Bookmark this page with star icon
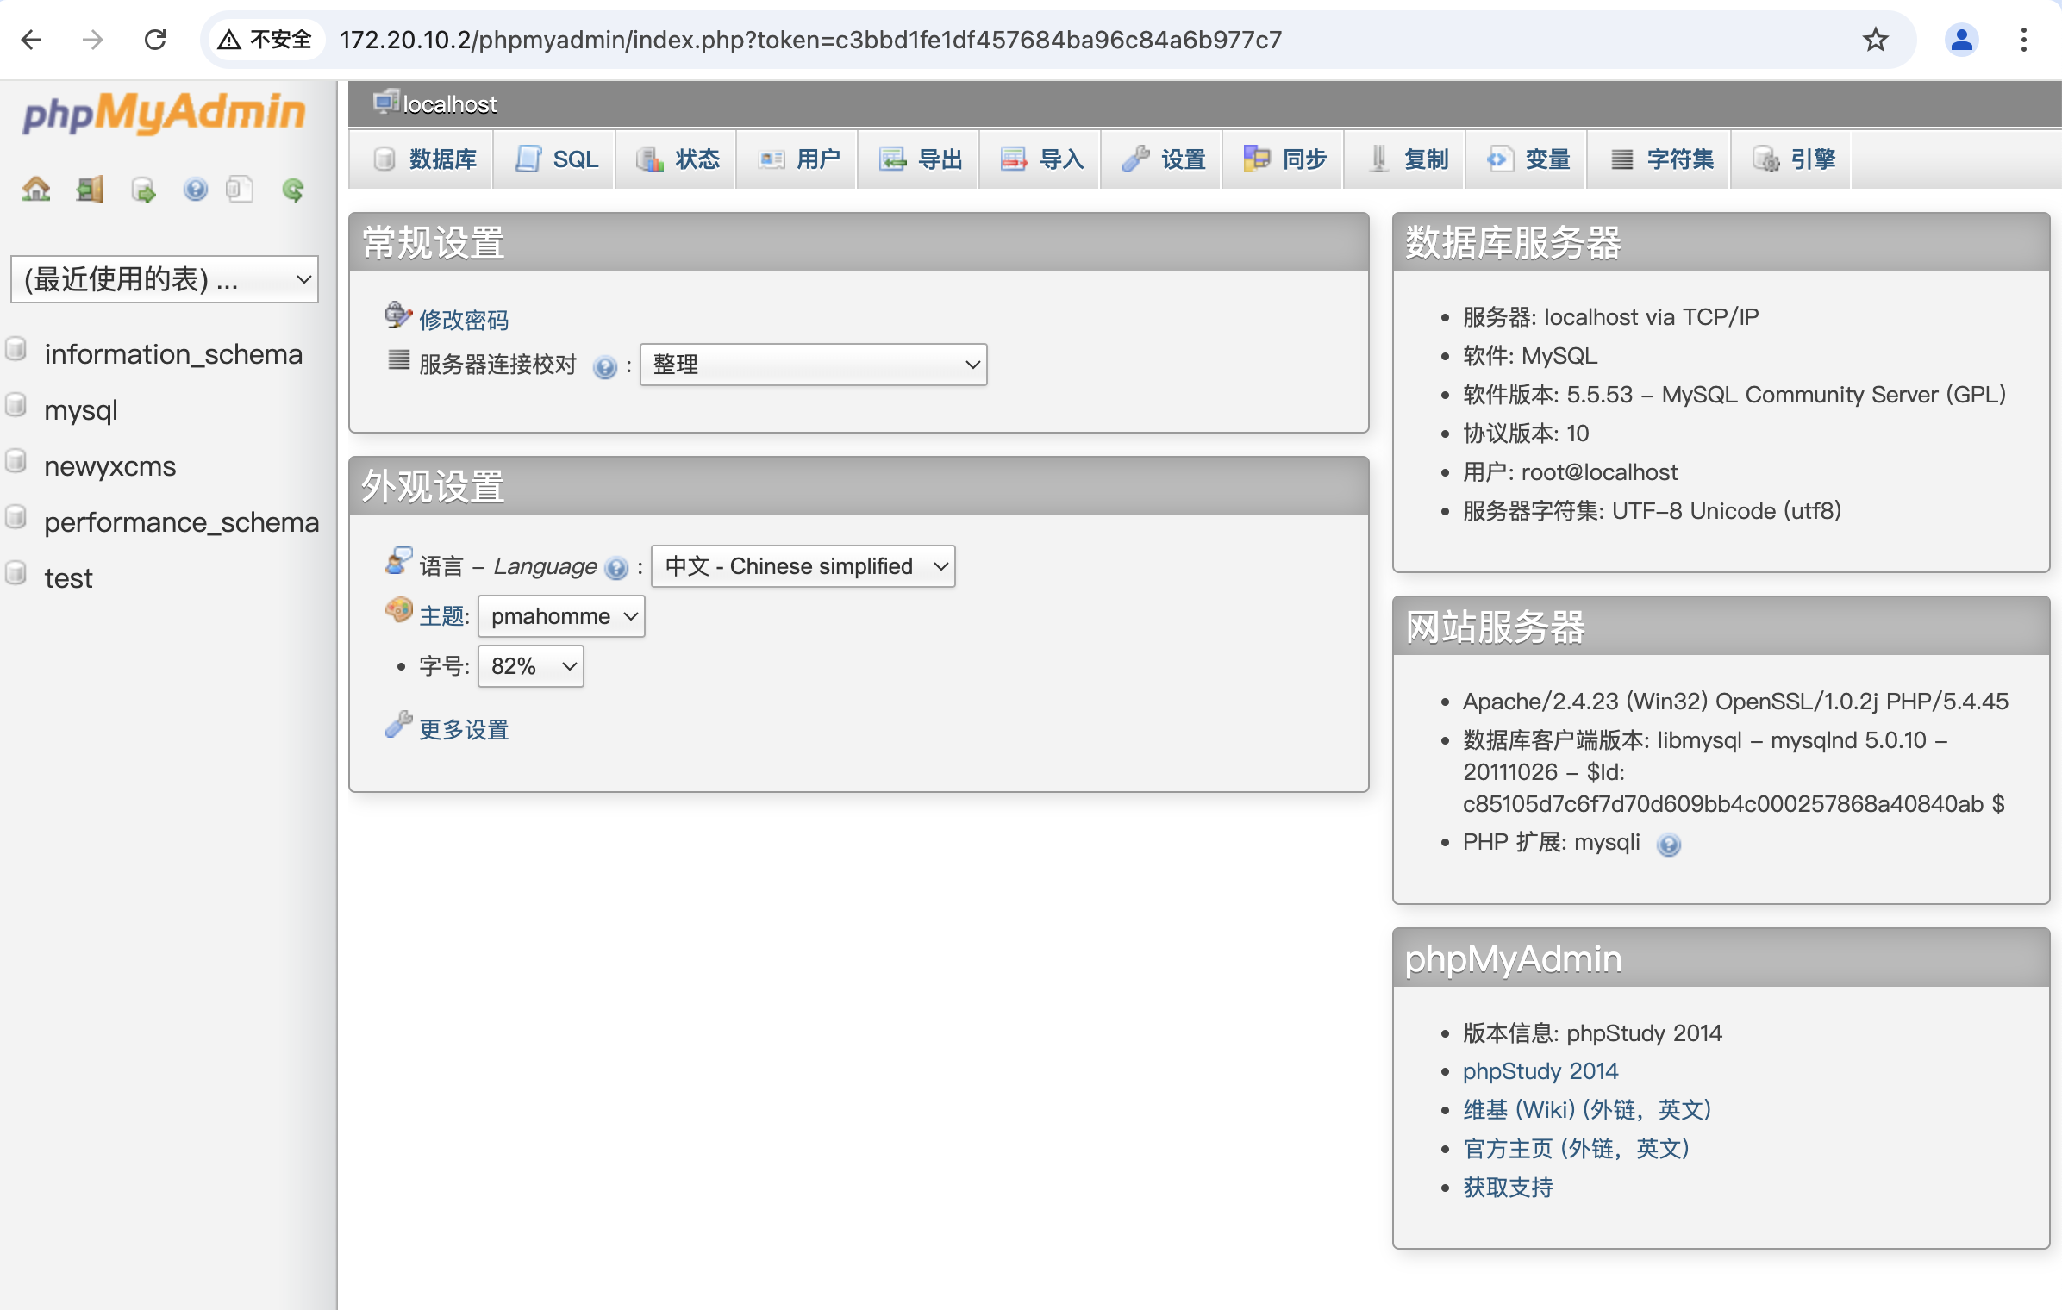Image resolution: width=2062 pixels, height=1310 pixels. [1875, 40]
